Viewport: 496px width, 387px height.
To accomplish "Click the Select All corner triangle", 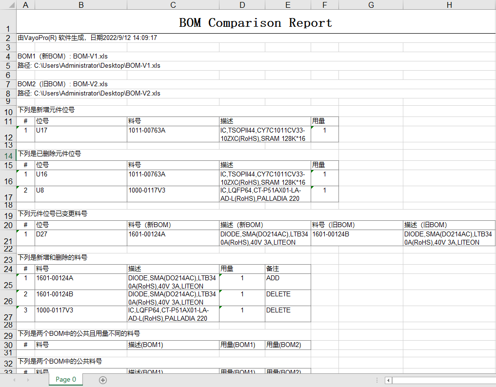I will click(x=8, y=5).
